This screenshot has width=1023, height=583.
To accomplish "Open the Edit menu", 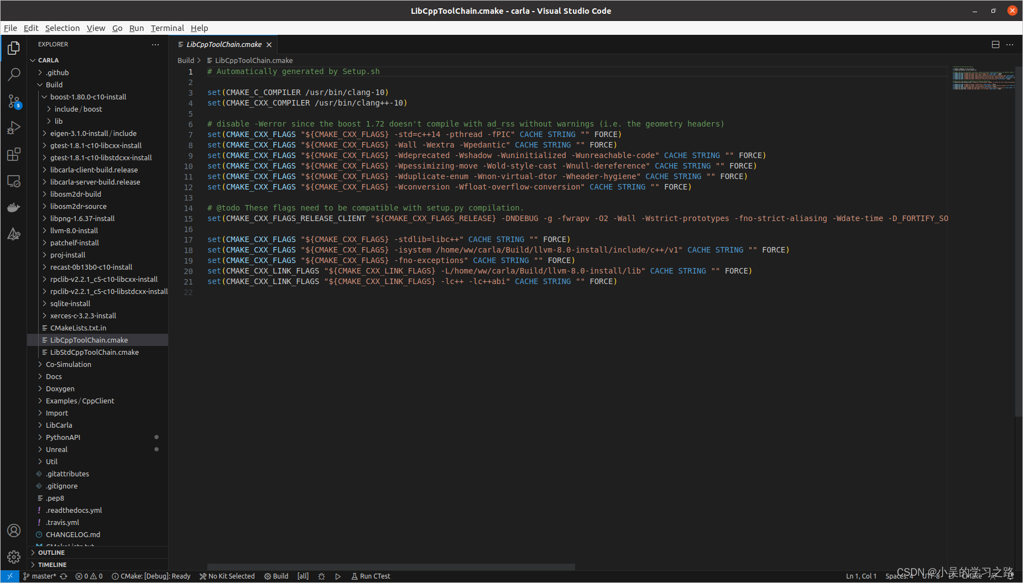I will (x=31, y=28).
